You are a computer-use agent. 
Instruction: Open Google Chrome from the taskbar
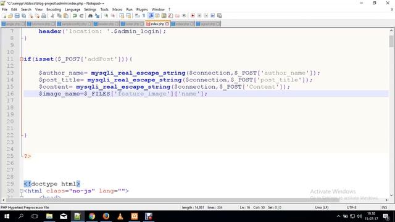[92, 216]
